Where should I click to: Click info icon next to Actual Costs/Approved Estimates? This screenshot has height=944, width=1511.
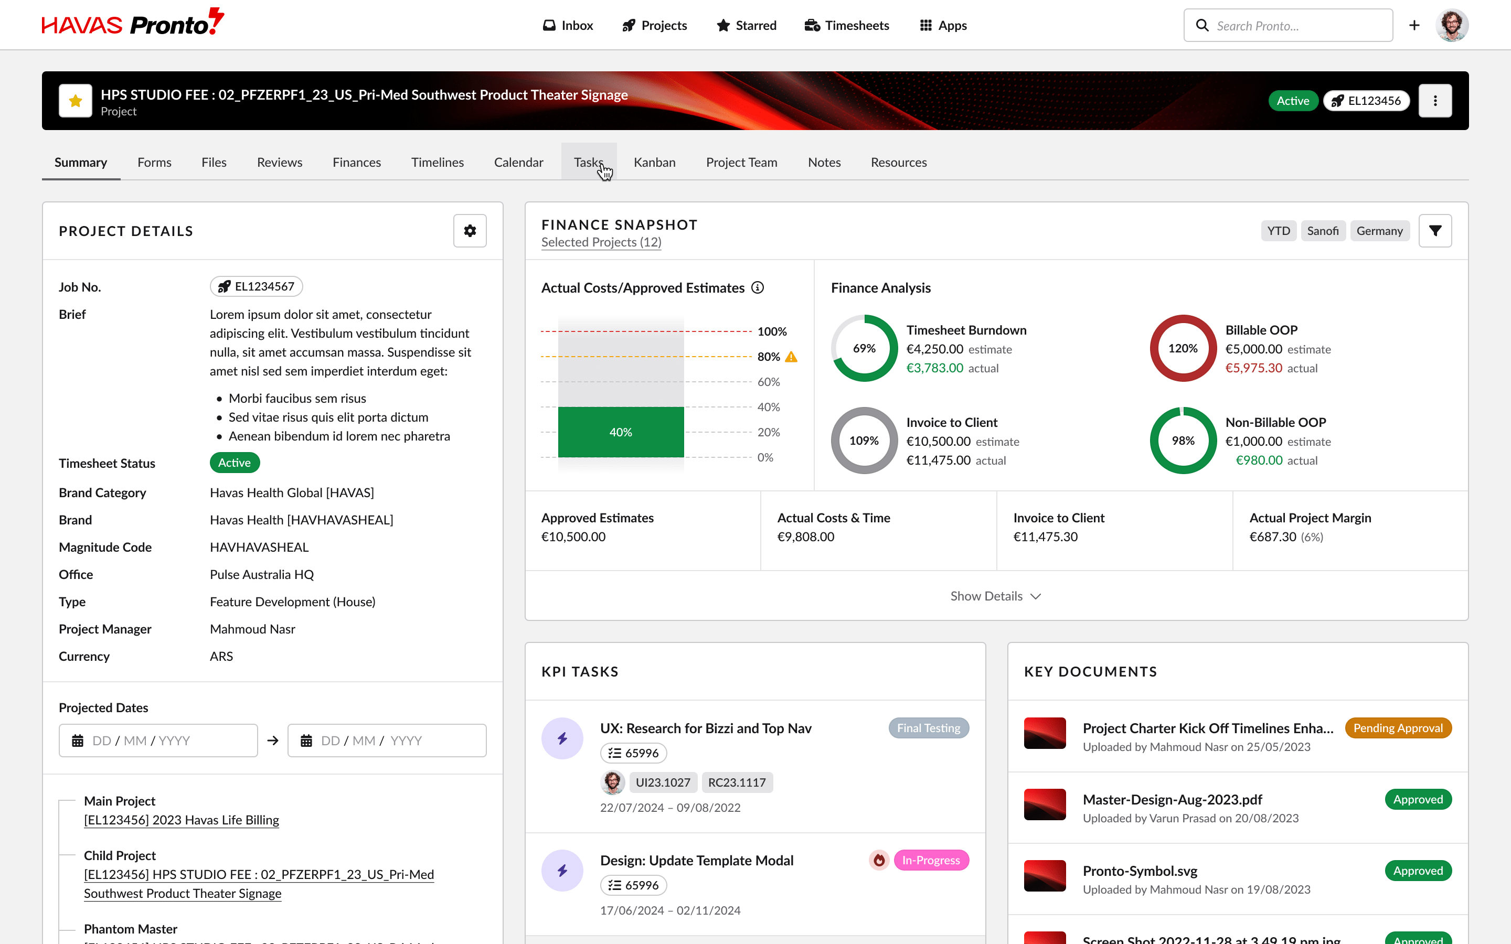click(758, 288)
